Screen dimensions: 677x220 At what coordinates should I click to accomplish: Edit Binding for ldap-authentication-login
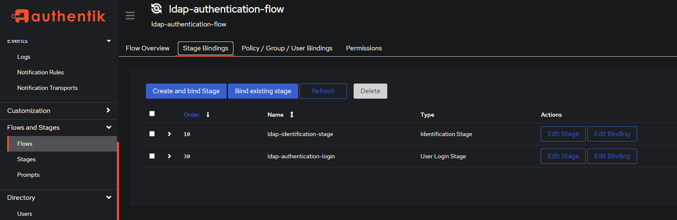[612, 156]
